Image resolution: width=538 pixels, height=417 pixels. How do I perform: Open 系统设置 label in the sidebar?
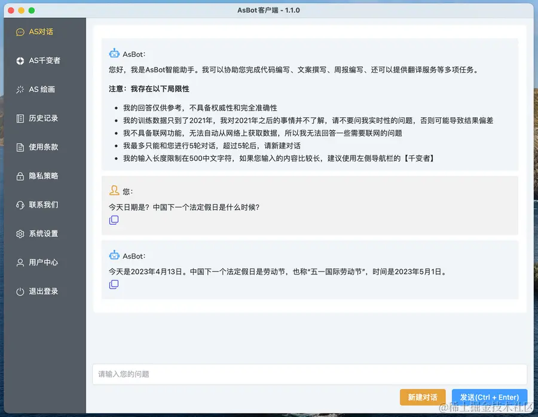[x=44, y=234]
